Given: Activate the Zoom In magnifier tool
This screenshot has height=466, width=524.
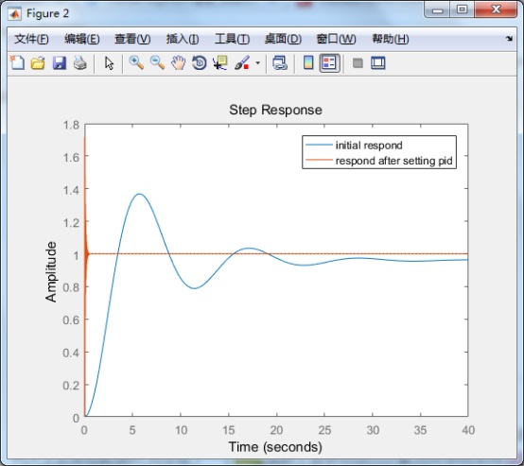Looking at the screenshot, I should [137, 62].
